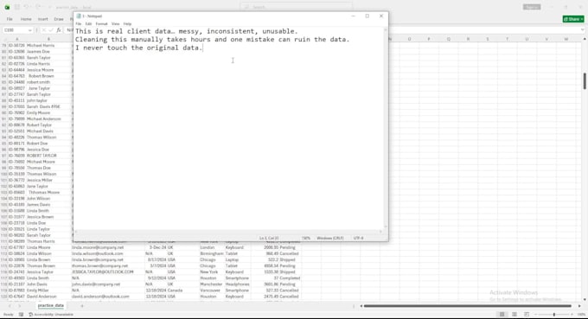
Task: Minimize the Notepad window
Action: click(x=354, y=16)
